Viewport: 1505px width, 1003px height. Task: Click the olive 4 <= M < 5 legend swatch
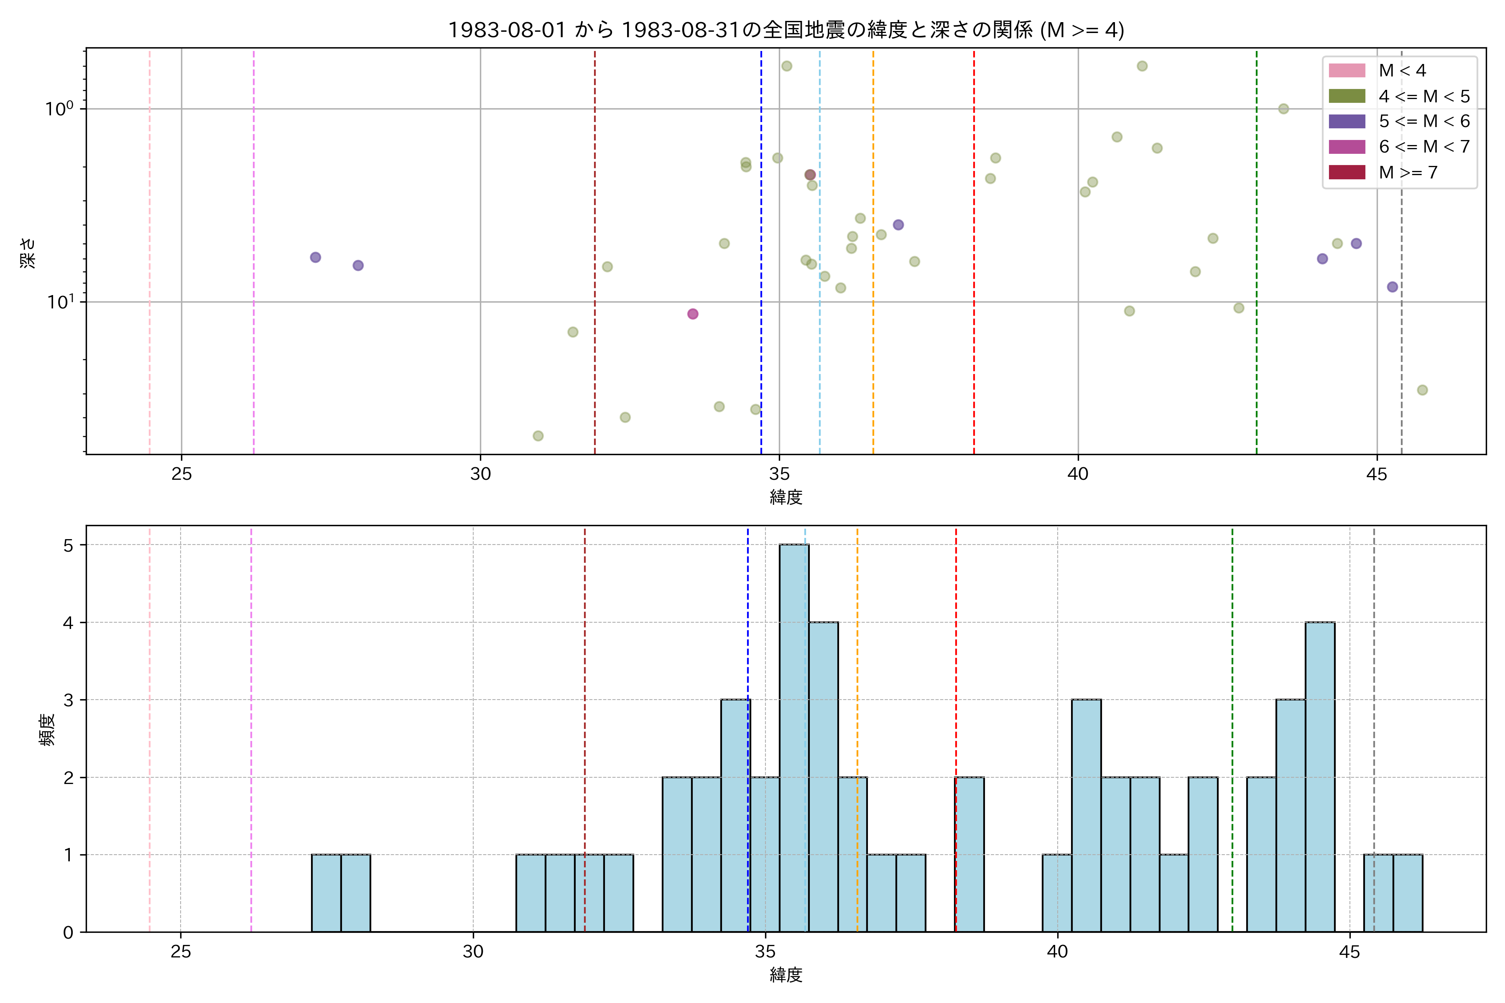click(x=1346, y=96)
